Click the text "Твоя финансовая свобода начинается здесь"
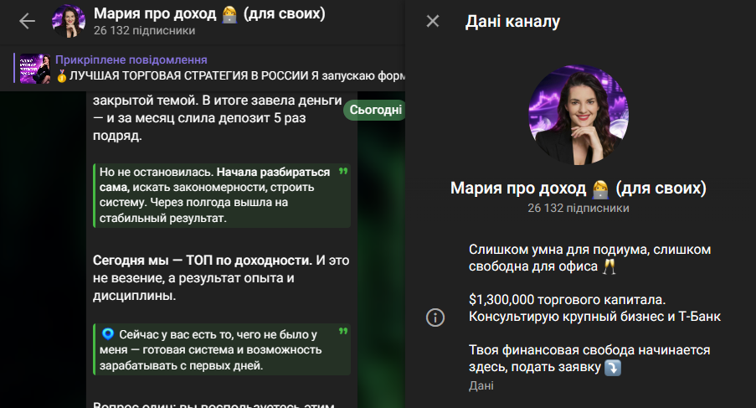 tap(589, 359)
